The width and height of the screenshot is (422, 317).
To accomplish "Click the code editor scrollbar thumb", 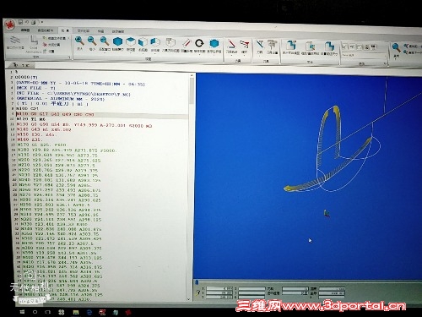I will click(192, 90).
